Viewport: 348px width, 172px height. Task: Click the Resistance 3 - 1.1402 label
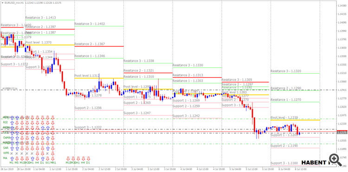[90, 24]
